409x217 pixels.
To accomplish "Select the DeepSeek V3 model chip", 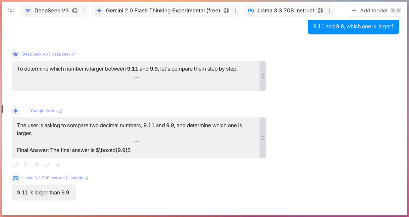I will point(54,10).
